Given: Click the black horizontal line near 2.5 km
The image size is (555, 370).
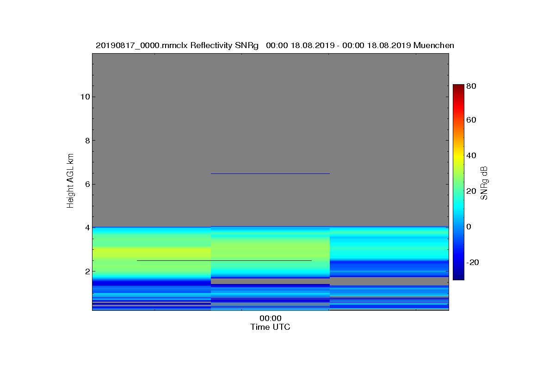Looking at the screenshot, I should point(224,260).
